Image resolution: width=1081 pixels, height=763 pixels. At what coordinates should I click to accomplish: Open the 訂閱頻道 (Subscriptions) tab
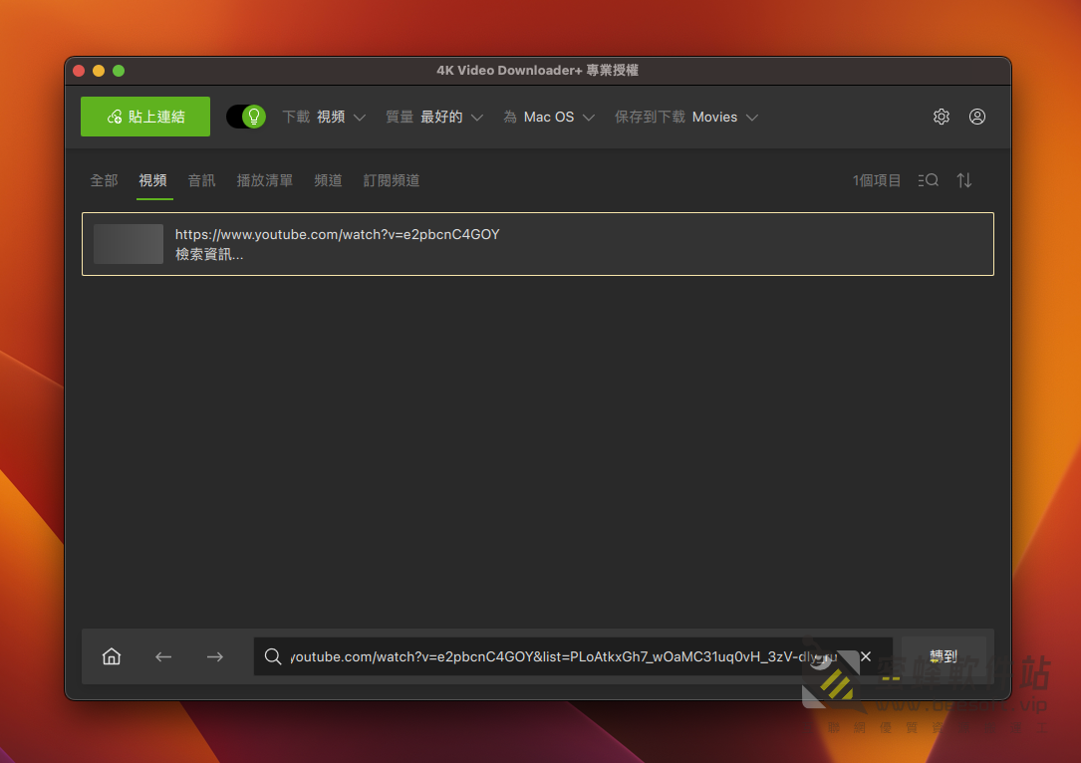coord(392,180)
